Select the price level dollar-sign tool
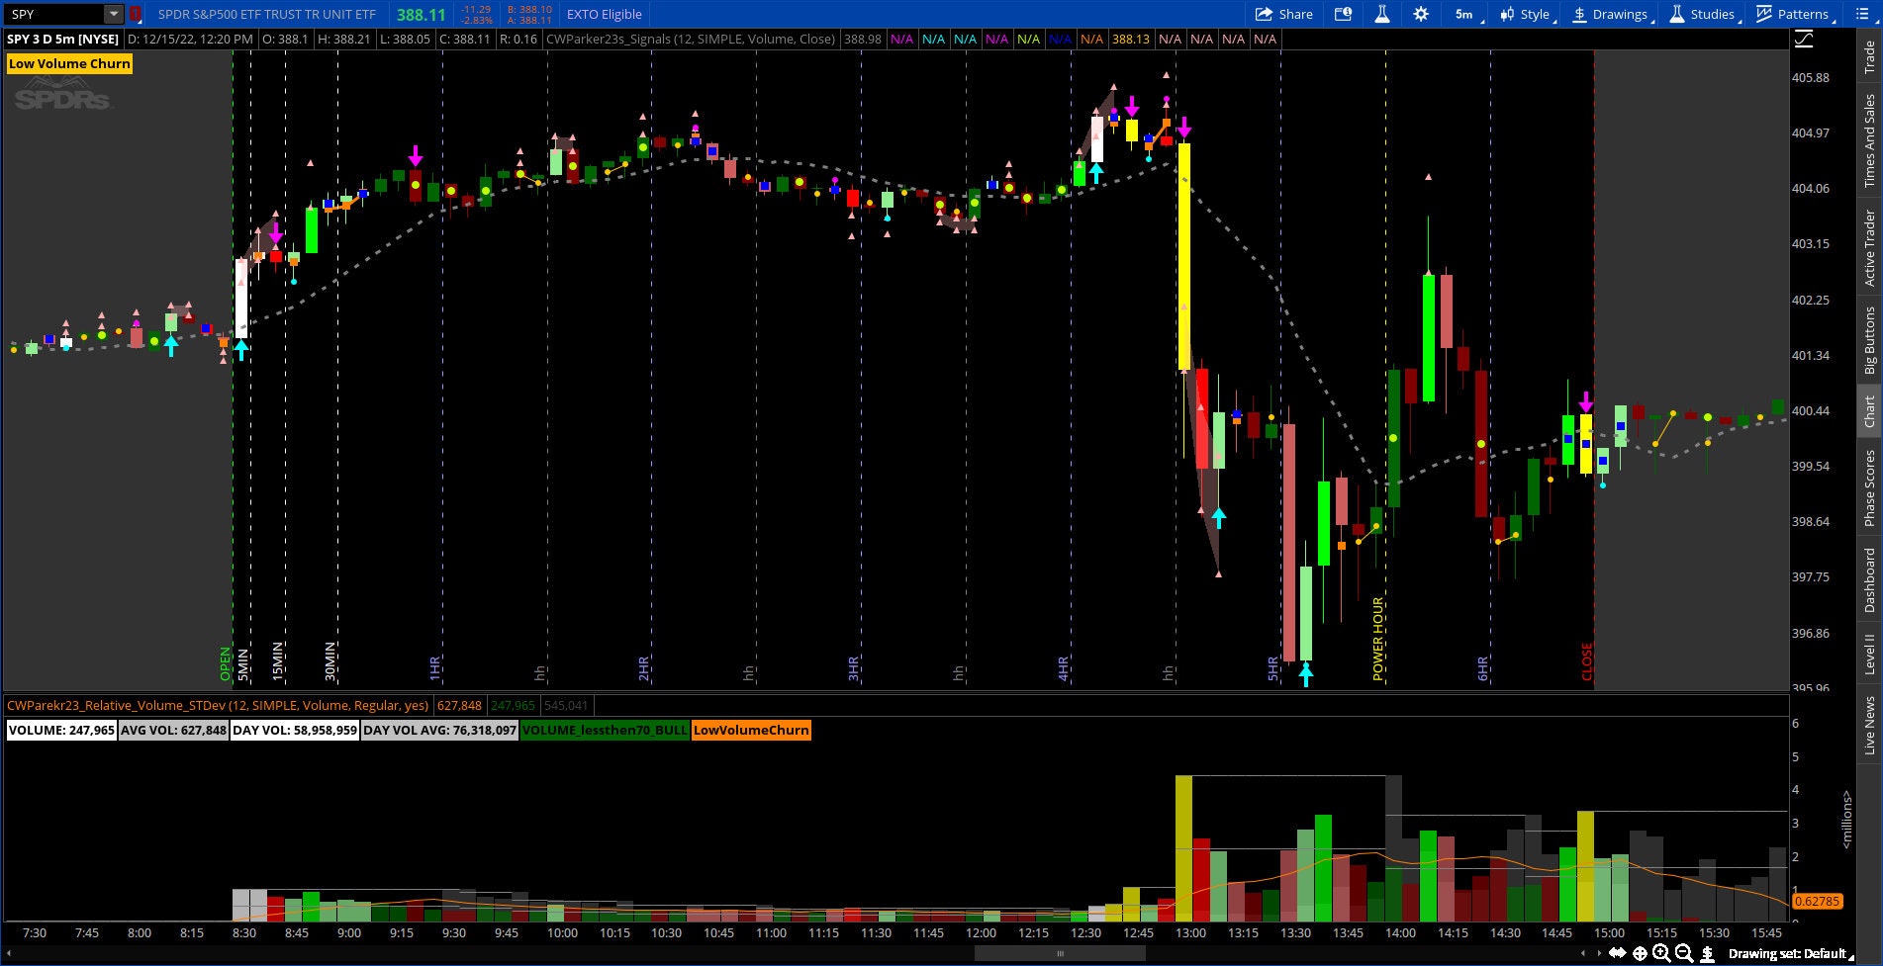1883x966 pixels. [1708, 953]
